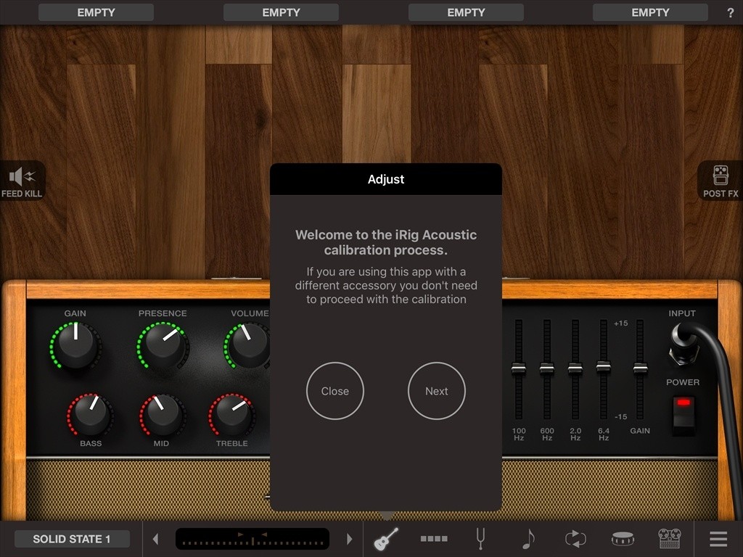
Task: Click the 100 Hz EQ fader
Action: pos(518,368)
